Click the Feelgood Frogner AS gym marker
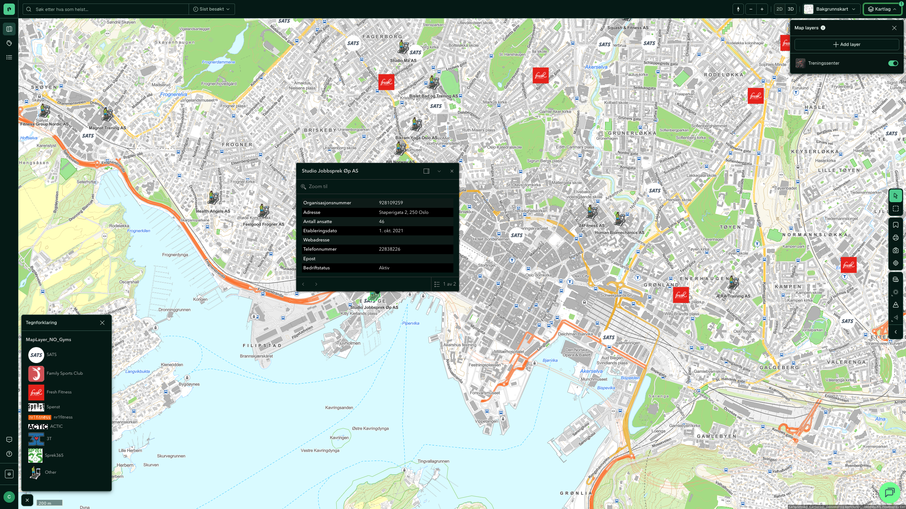Viewport: 906px width, 509px height. point(264,211)
